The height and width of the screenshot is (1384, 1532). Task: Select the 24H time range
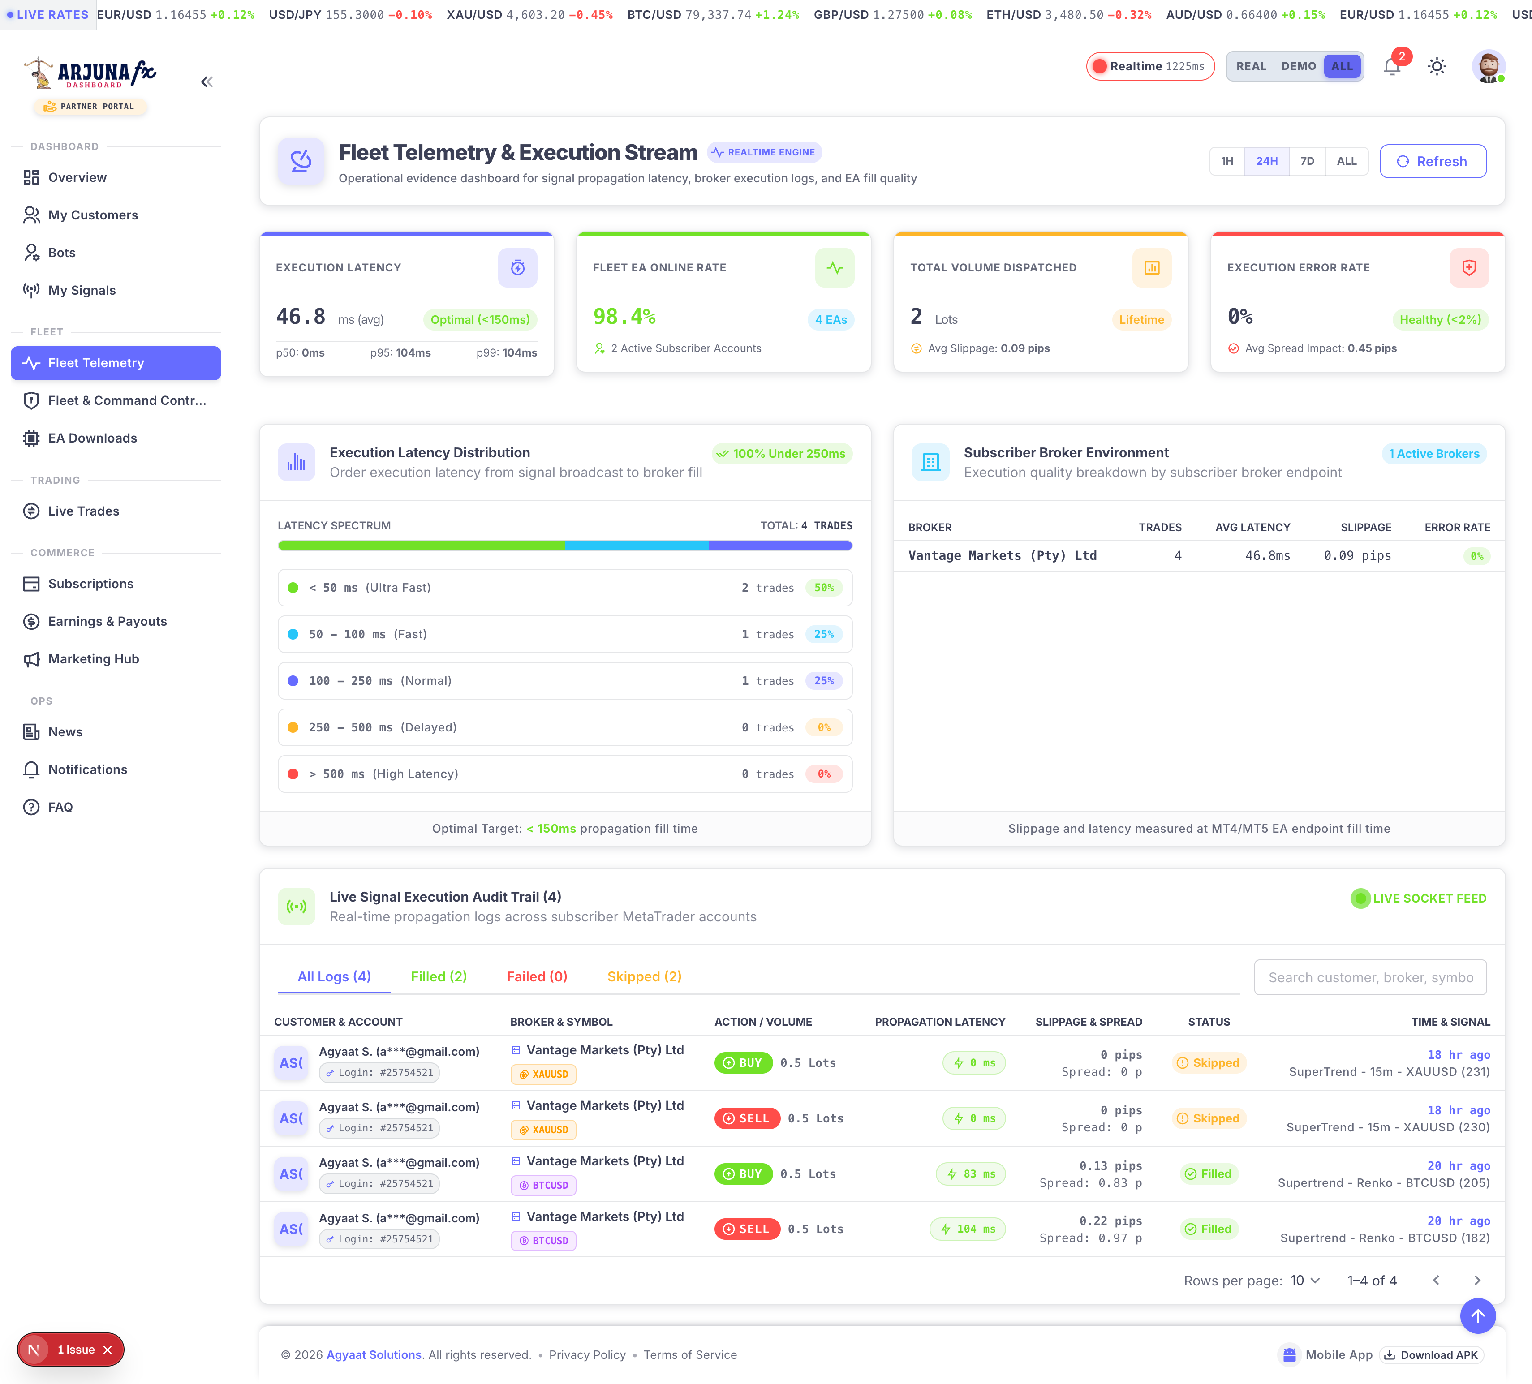pos(1266,161)
